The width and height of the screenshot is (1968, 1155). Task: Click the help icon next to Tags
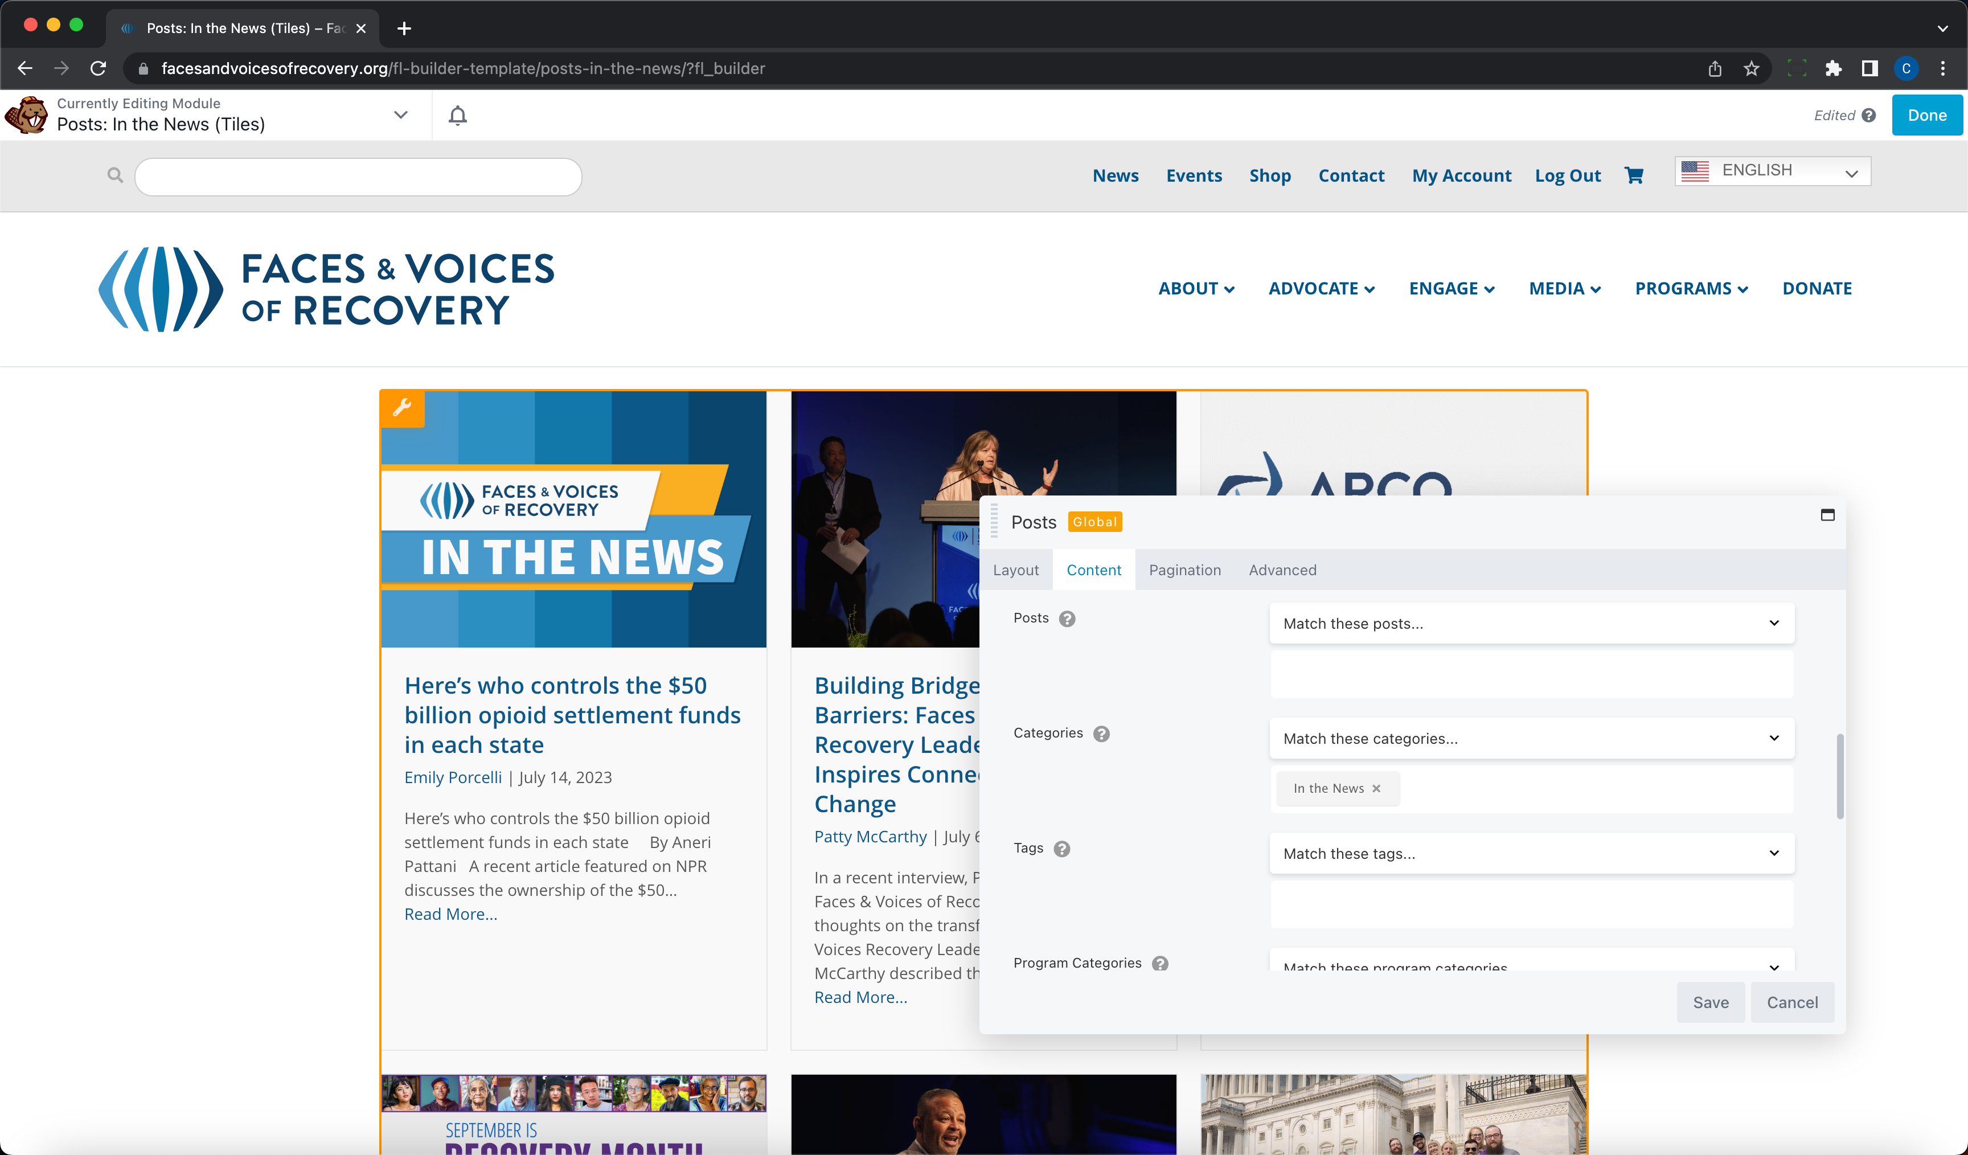1061,849
